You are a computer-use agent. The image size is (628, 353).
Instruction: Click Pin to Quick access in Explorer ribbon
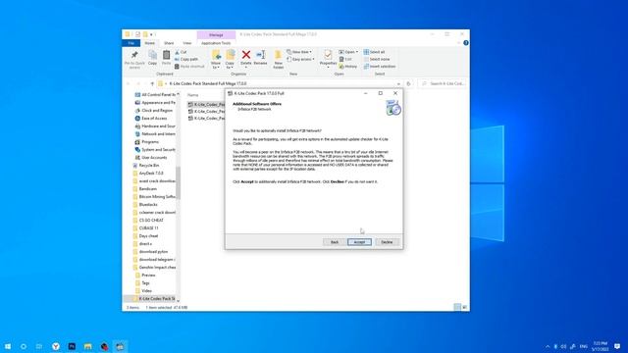coord(134,59)
